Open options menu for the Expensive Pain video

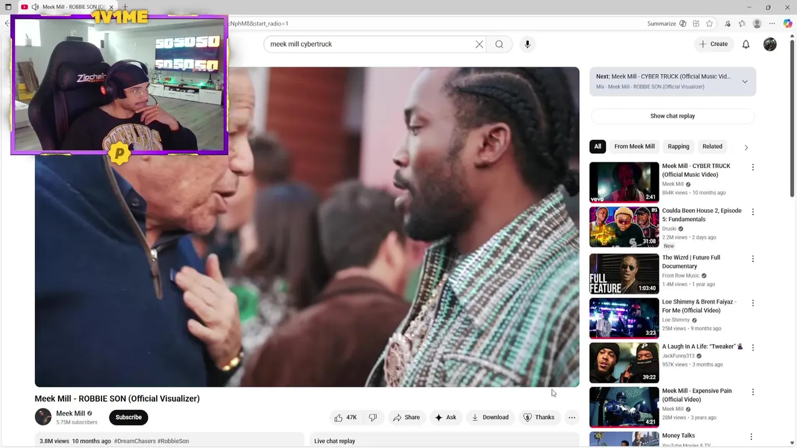point(753,393)
